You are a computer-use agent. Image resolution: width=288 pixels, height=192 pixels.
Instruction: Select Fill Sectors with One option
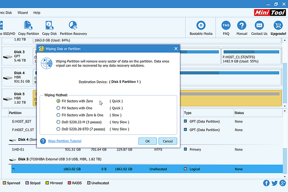coord(58,108)
